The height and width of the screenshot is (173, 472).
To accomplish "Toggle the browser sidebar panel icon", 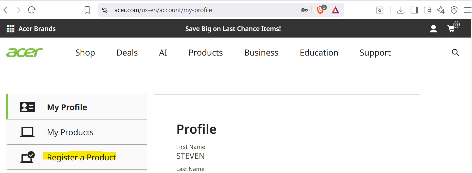I will pos(414,10).
